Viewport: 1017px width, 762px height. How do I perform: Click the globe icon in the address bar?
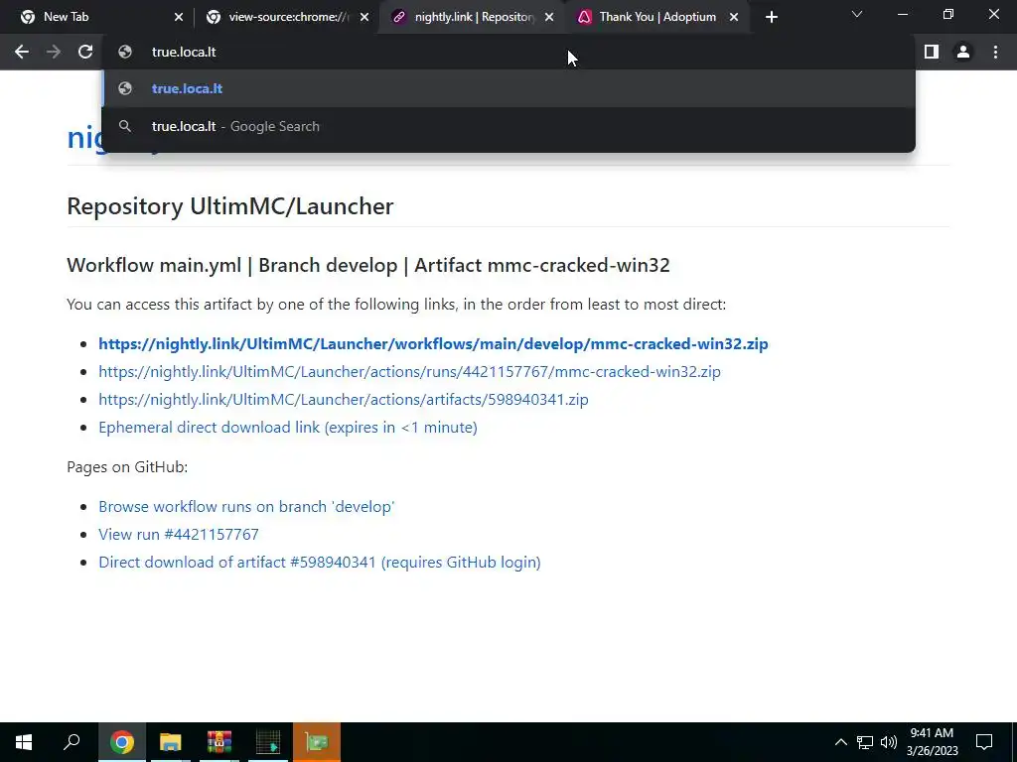(125, 52)
